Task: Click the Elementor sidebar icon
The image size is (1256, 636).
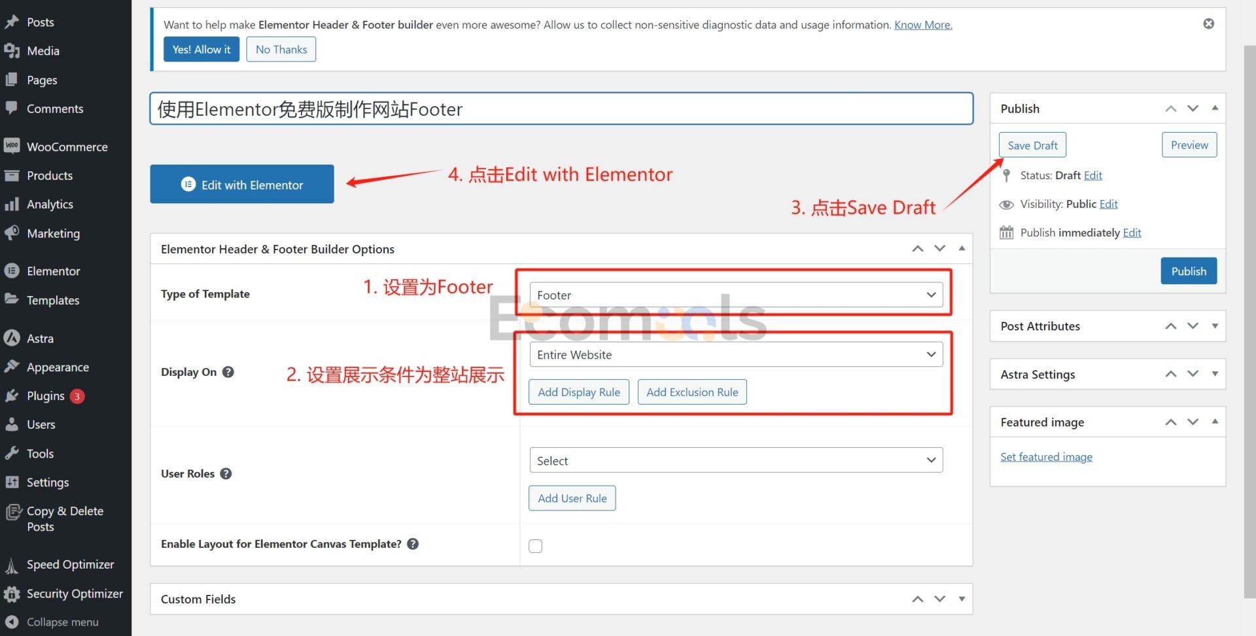Action: [12, 271]
